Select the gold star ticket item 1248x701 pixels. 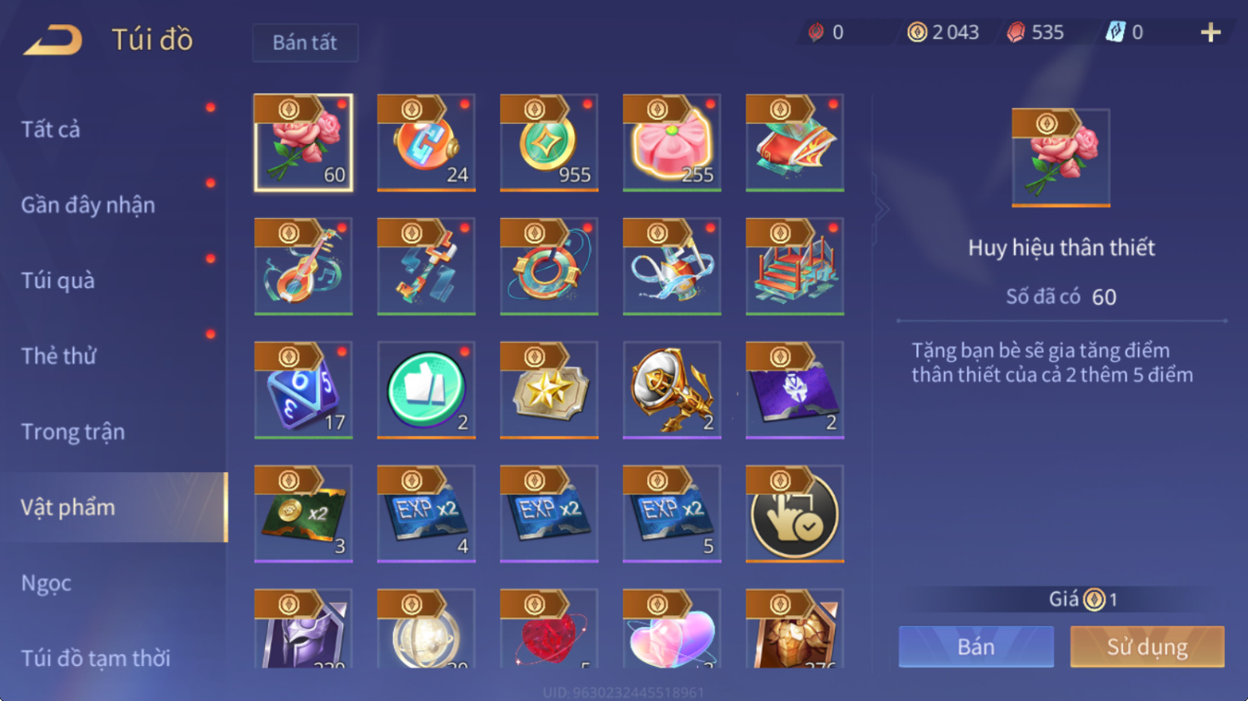[x=549, y=390]
